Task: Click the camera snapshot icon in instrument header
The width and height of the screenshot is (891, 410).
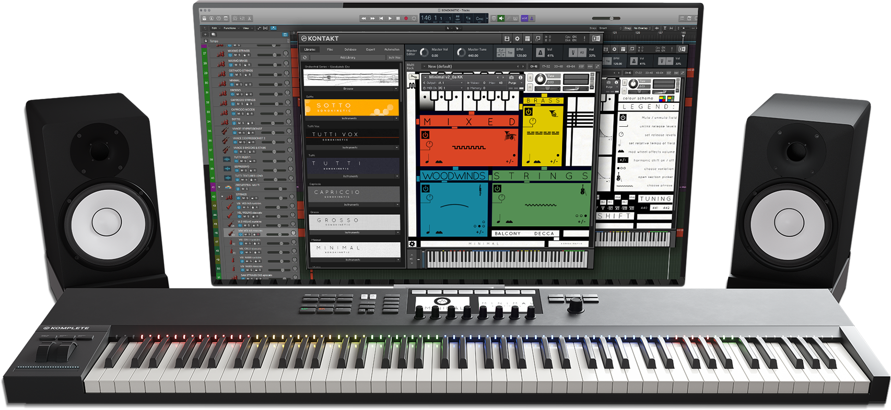Action: (x=511, y=77)
